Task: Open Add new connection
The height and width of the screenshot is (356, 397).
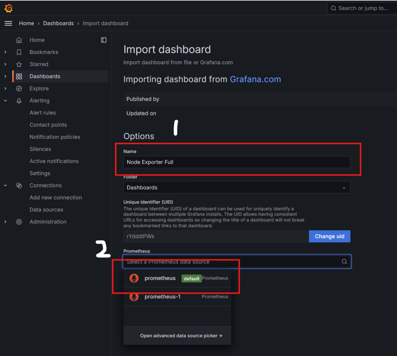Action: tap(56, 197)
